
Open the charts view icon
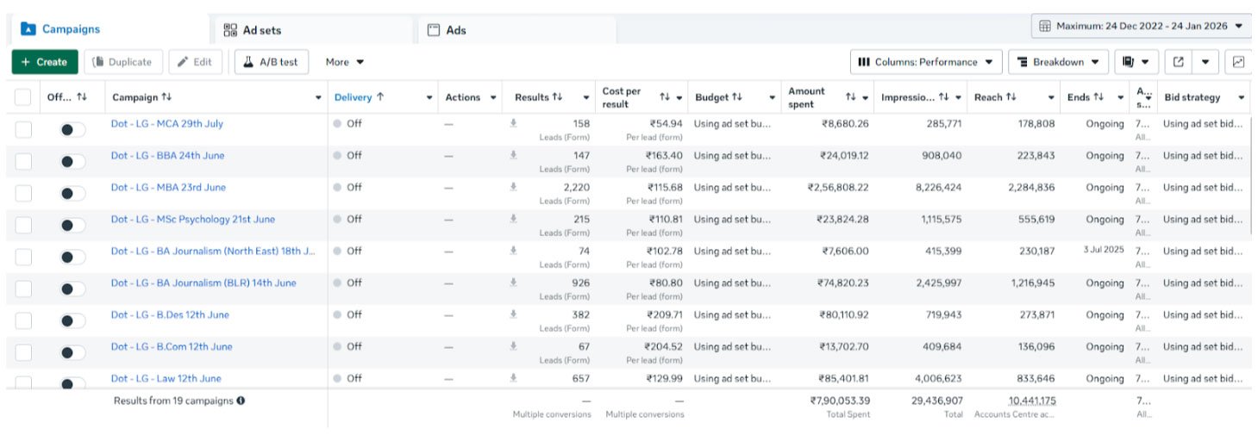[x=1238, y=62]
